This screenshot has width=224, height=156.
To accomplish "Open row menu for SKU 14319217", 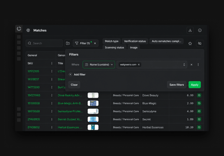I will click(x=52, y=79).
